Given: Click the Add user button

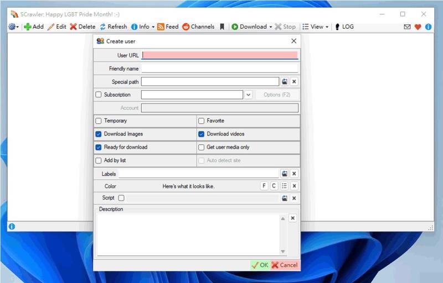Looking at the screenshot, I should coord(34,27).
